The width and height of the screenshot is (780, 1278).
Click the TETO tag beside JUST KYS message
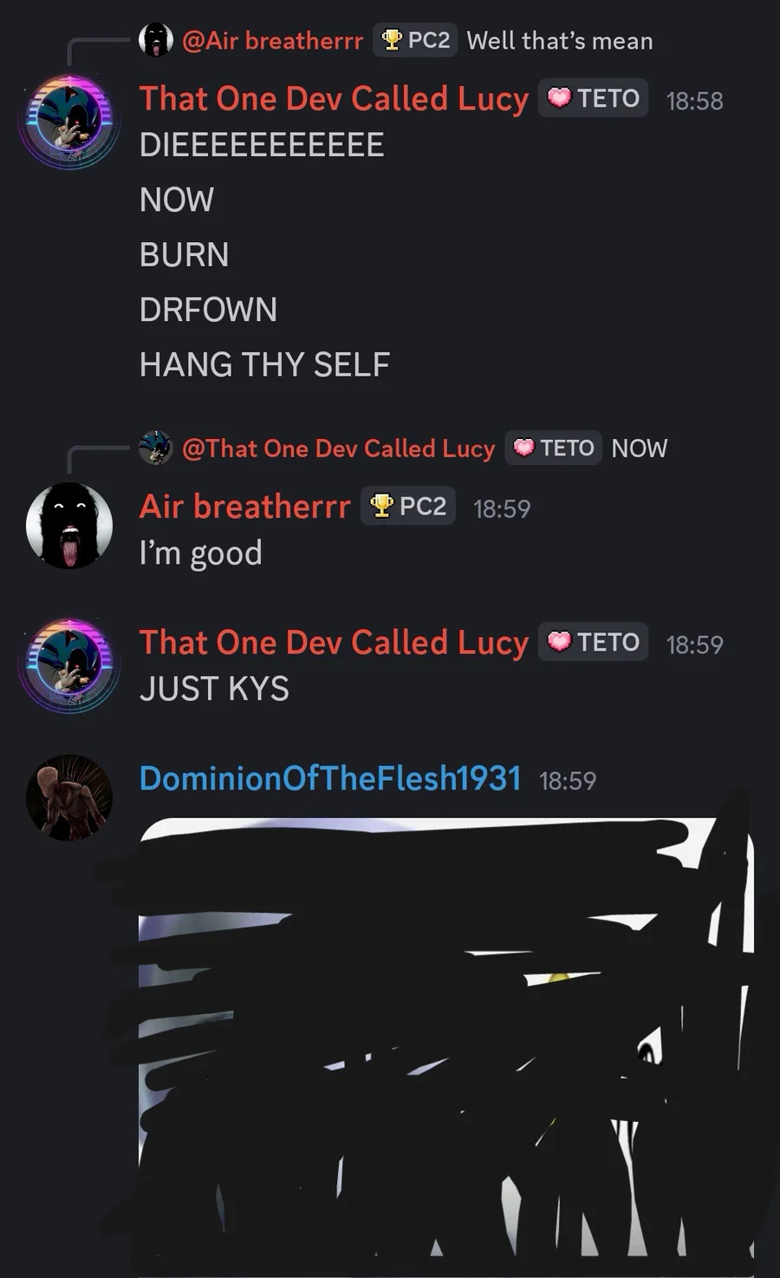tap(594, 642)
